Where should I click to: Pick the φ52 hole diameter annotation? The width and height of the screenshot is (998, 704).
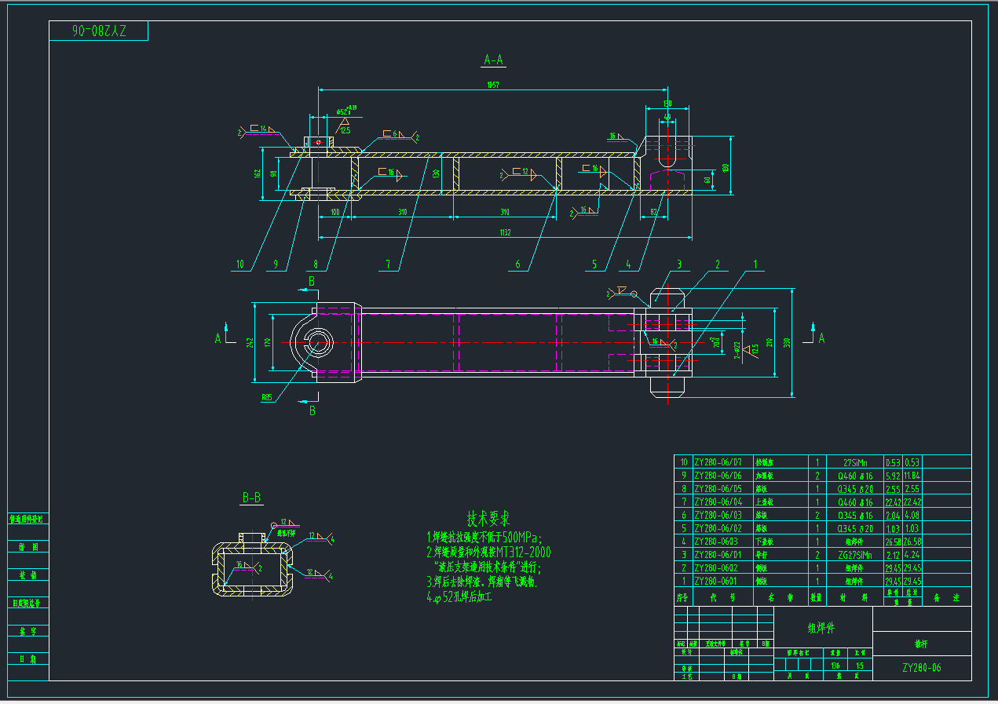tap(346, 110)
